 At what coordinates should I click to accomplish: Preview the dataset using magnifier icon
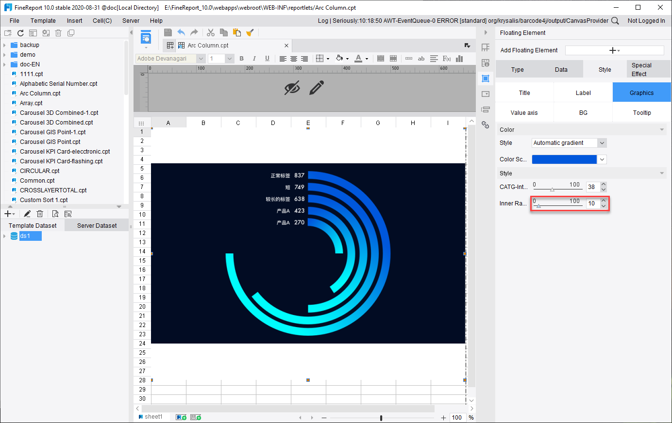pyautogui.click(x=55, y=214)
